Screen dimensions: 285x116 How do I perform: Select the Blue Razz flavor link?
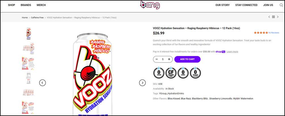186,99
